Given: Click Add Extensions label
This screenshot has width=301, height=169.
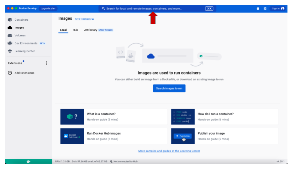Looking at the screenshot, I should pyautogui.click(x=24, y=73).
